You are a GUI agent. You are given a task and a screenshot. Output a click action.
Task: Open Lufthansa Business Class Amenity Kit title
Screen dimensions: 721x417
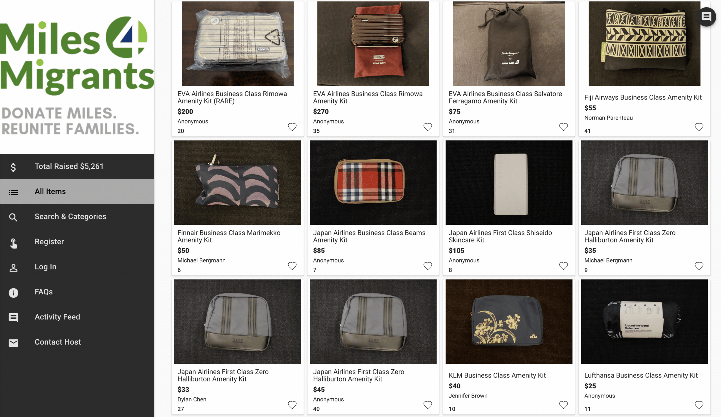pos(641,375)
